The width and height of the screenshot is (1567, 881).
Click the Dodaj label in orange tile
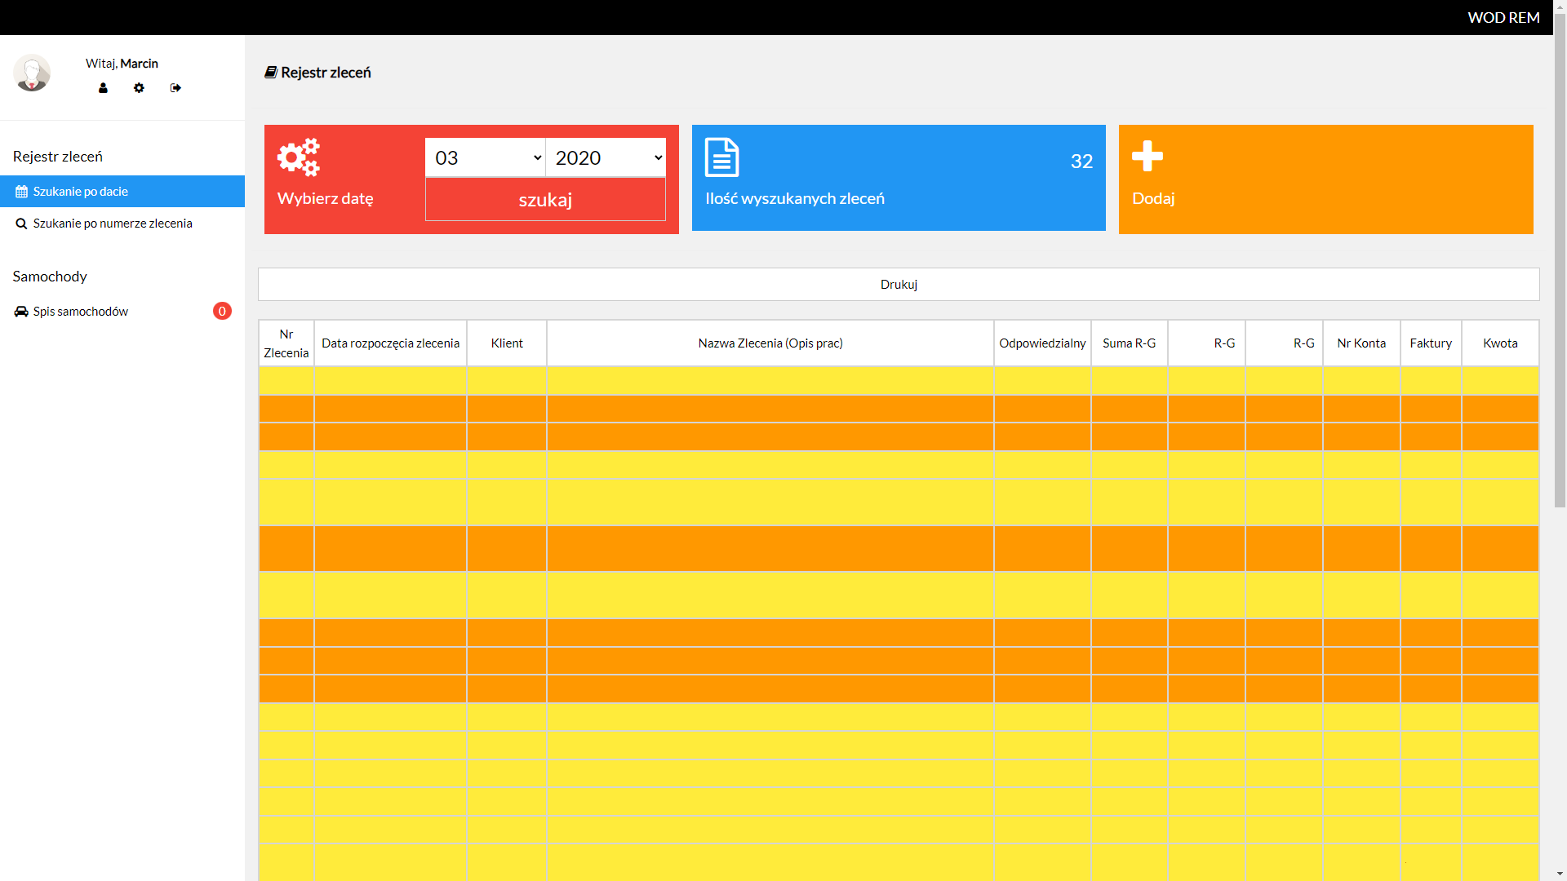tap(1153, 198)
